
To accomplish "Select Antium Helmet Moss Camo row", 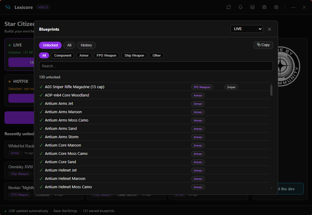I will 155,187.
